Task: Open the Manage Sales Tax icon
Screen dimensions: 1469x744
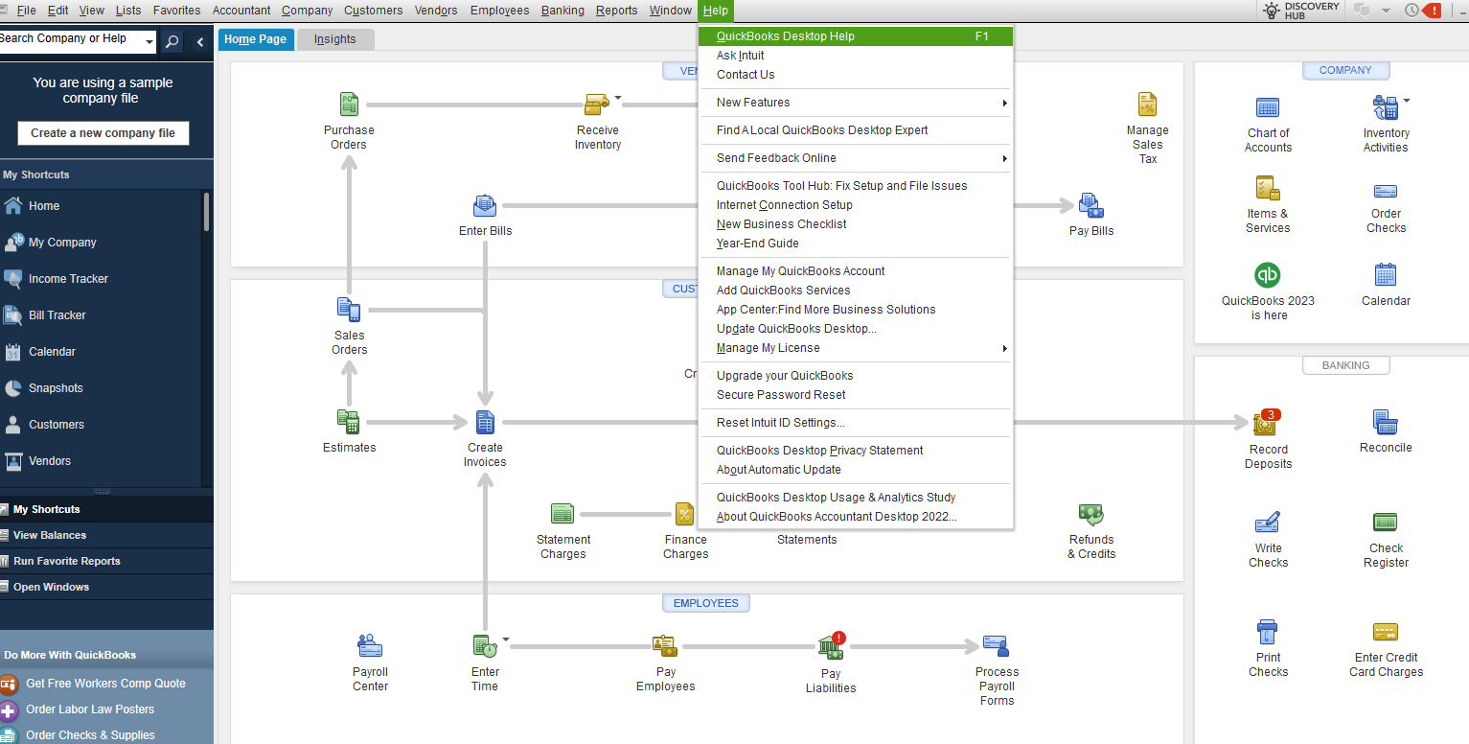Action: pyautogui.click(x=1147, y=105)
